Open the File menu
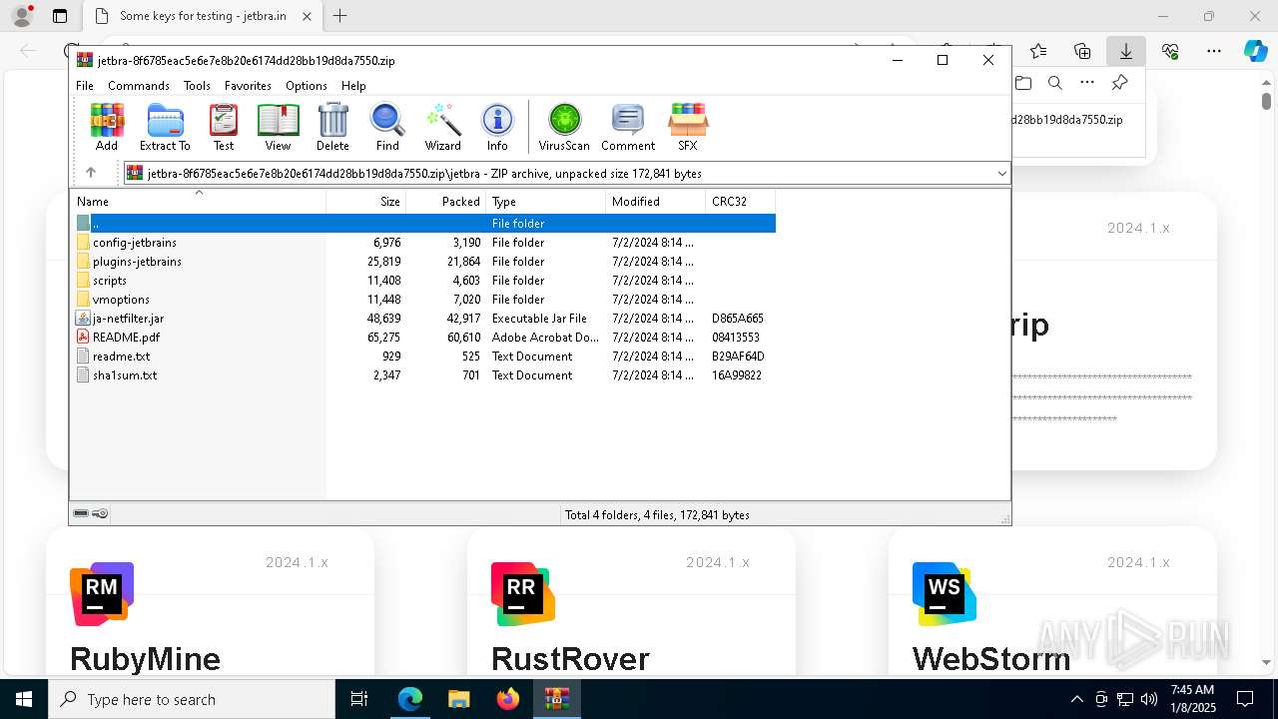 (x=85, y=86)
